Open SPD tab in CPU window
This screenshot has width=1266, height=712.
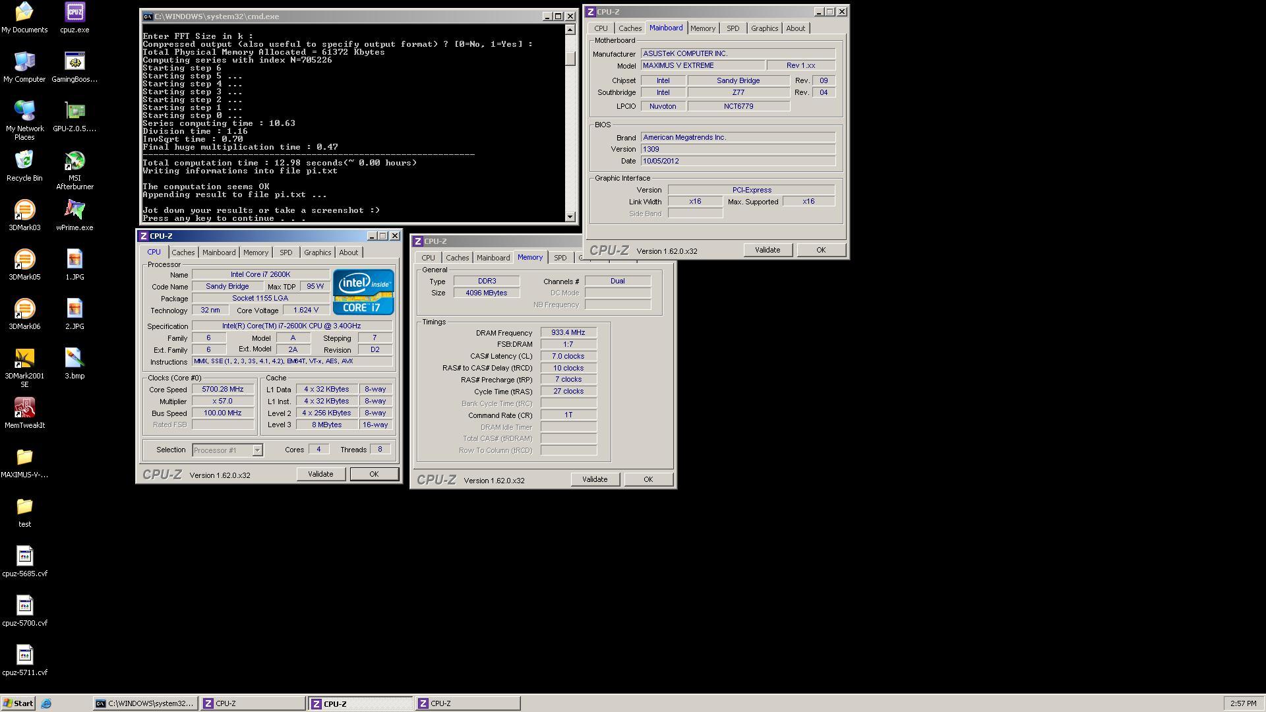click(286, 252)
